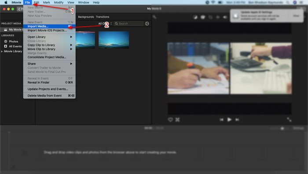Viewport: 308px width, 174px height.
Task: Reject clip with the X icon
Action: [x=177, y=120]
